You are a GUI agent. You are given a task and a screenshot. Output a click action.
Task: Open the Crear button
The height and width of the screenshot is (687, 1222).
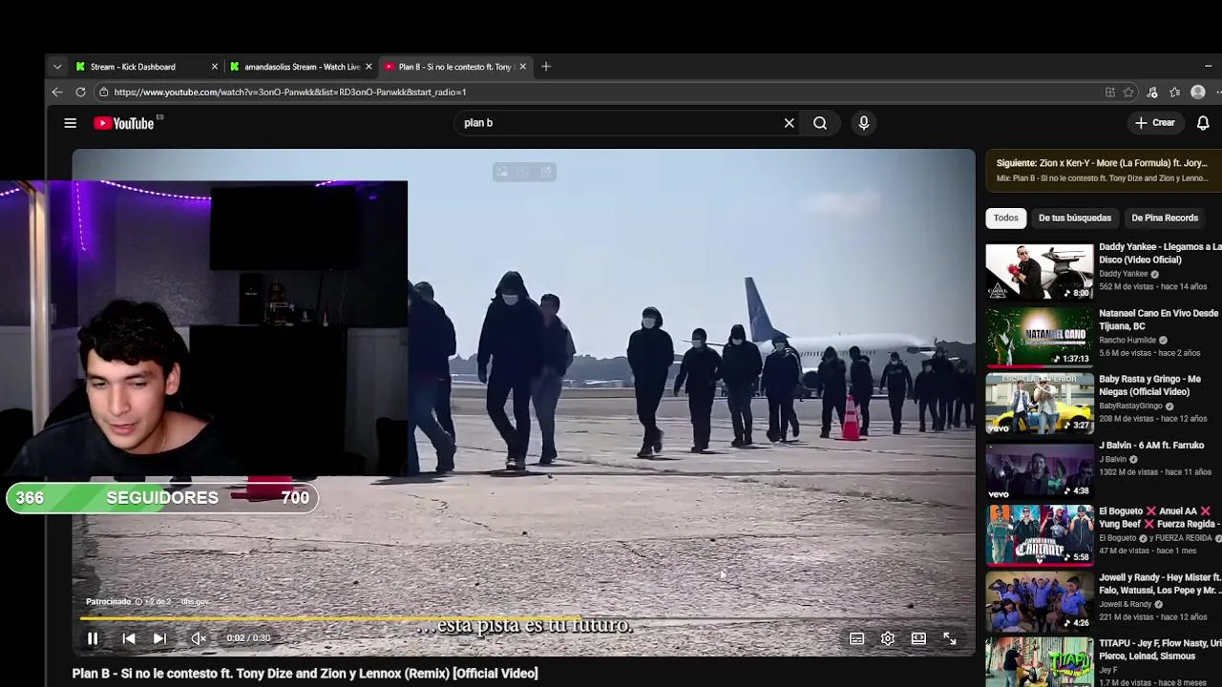[x=1154, y=123]
